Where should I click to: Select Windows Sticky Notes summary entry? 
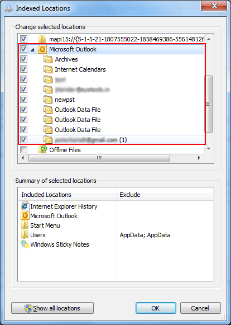point(60,244)
